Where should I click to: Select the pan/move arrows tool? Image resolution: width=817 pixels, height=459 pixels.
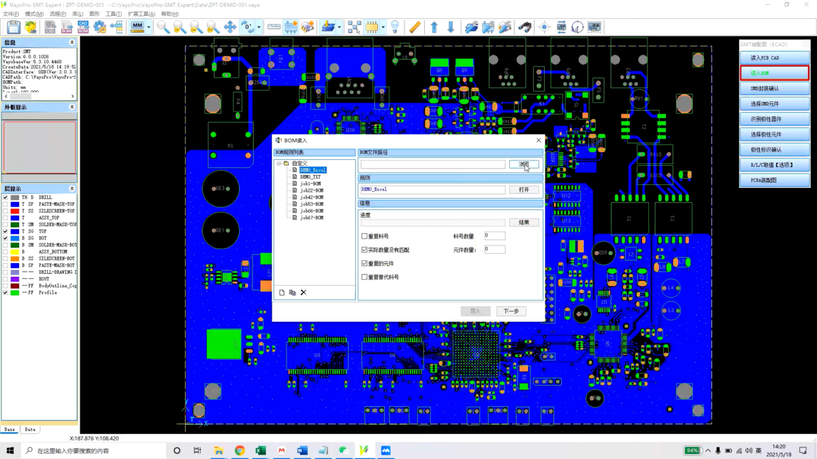[229, 27]
